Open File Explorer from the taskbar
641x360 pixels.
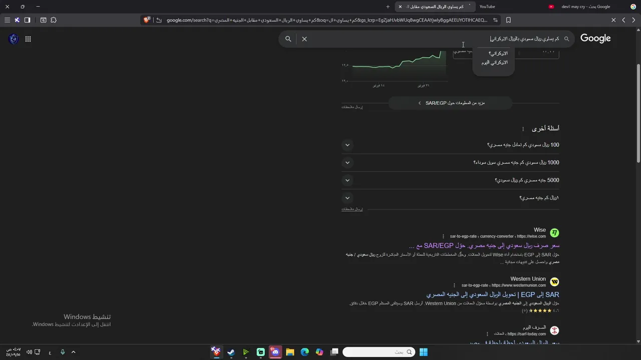click(290, 352)
